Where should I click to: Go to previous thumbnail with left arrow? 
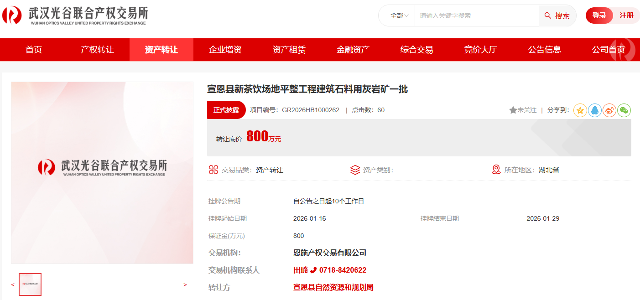pos(13,285)
